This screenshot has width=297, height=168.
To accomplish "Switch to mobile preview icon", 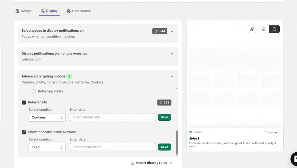I will [274, 29].
